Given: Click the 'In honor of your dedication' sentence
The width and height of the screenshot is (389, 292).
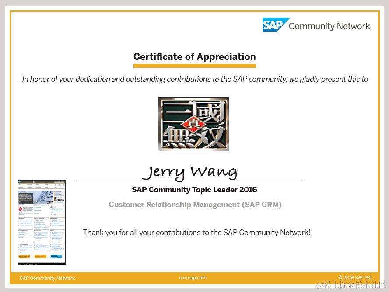Looking at the screenshot, I should (x=195, y=79).
